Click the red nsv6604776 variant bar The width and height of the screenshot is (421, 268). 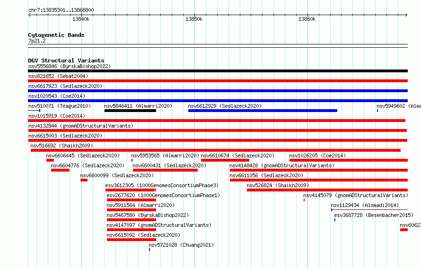coord(60,170)
